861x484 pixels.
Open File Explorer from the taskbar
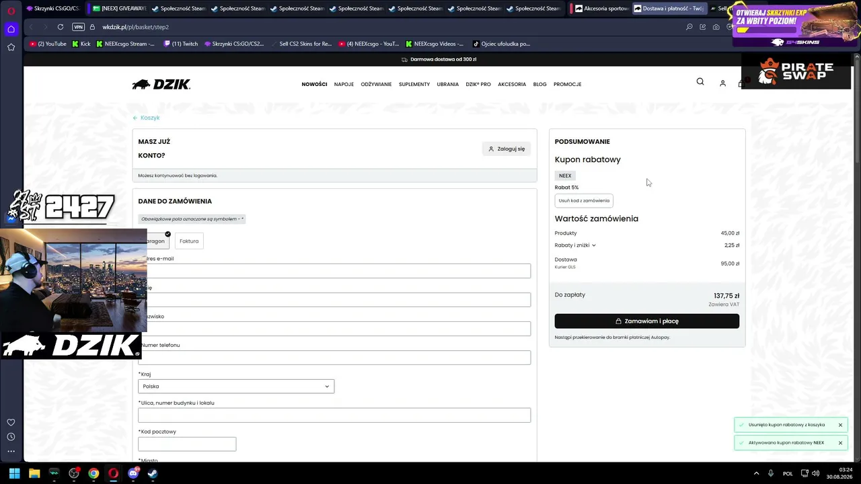34,473
